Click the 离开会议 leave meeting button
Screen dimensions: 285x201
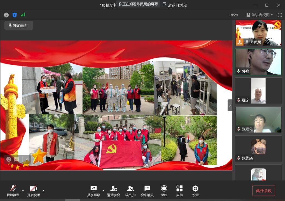264,190
